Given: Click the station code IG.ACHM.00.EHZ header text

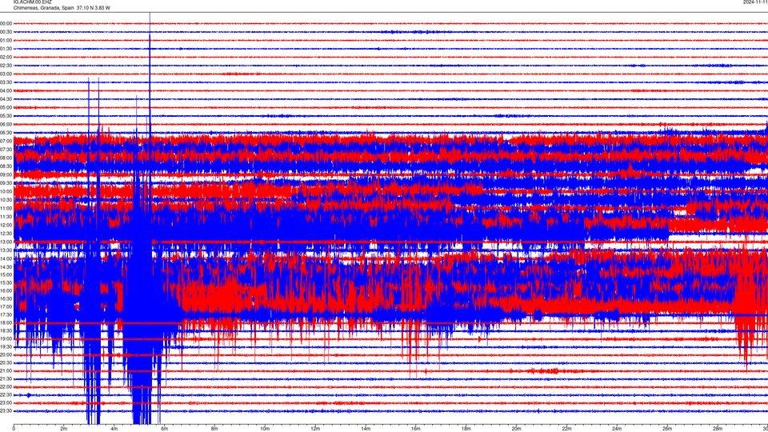Looking at the screenshot, I should tap(32, 2).
